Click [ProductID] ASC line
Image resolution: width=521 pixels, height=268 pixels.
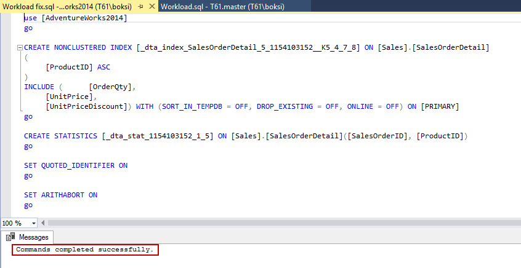pos(78,67)
